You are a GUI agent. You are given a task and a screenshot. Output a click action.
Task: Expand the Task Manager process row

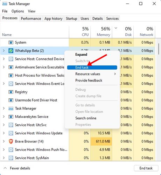pyautogui.click(x=4, y=108)
